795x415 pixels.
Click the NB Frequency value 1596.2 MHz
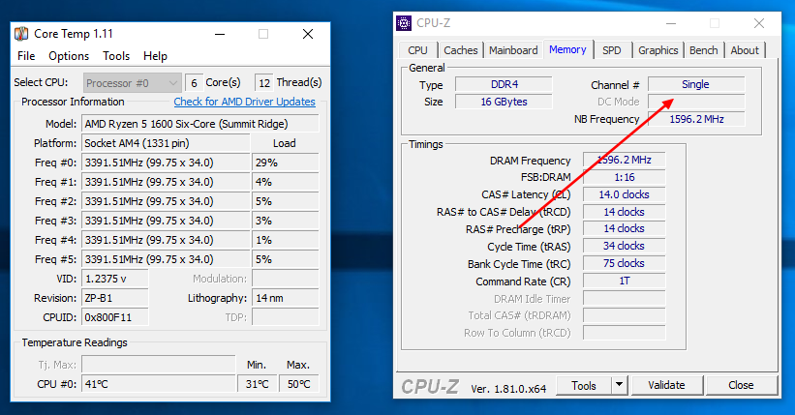(x=696, y=119)
